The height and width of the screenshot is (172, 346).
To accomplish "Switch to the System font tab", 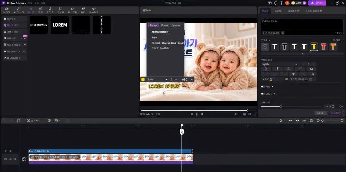I will pos(176,25).
